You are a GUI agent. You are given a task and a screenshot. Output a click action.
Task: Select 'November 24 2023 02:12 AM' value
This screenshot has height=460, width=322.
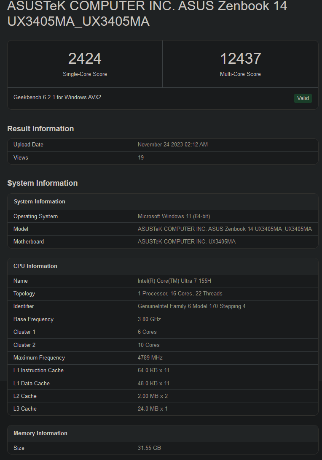tap(172, 144)
